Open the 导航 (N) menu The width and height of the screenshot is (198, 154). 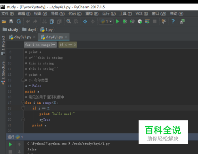58,13
